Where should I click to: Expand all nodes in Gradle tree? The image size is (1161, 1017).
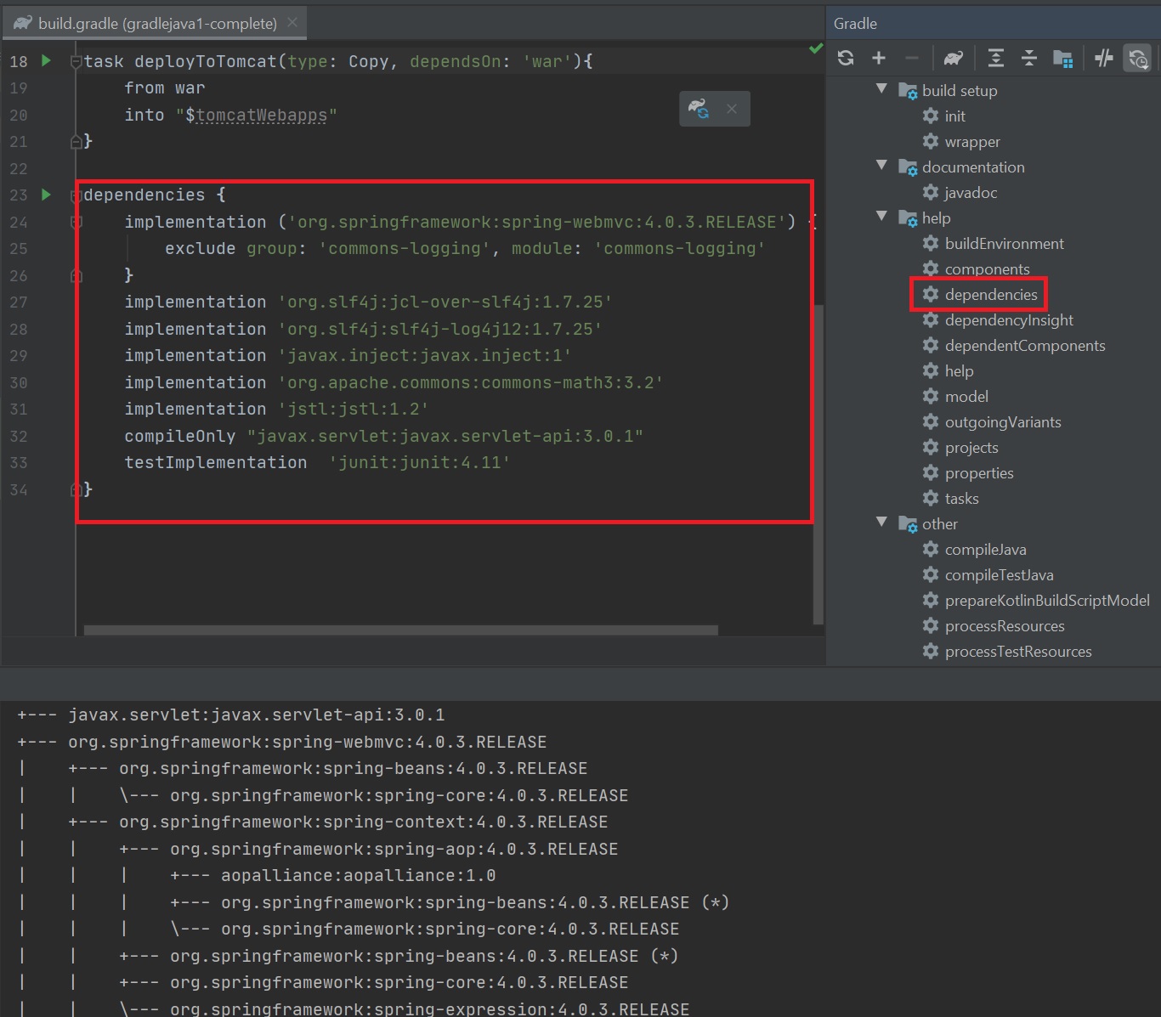(996, 58)
